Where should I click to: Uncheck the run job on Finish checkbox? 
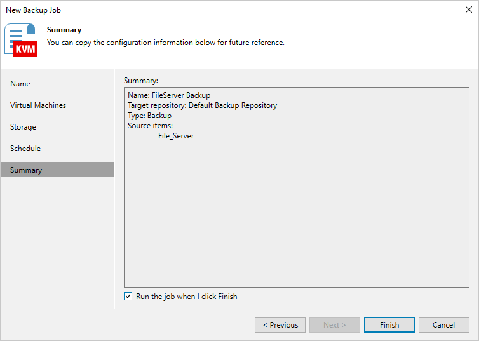coord(129,297)
